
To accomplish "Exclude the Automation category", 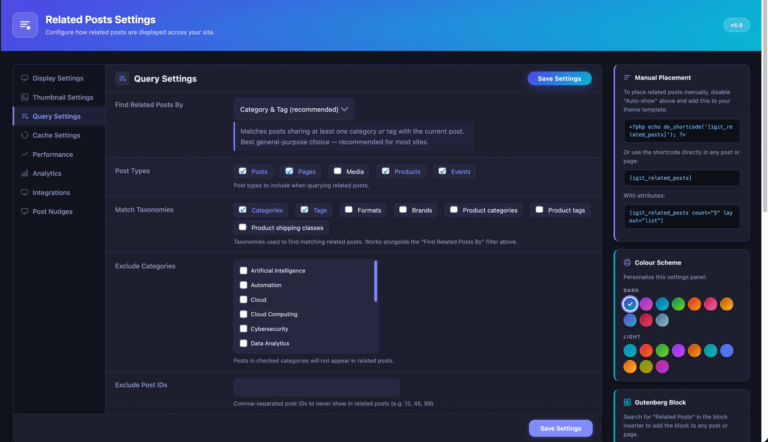I will click(x=243, y=285).
